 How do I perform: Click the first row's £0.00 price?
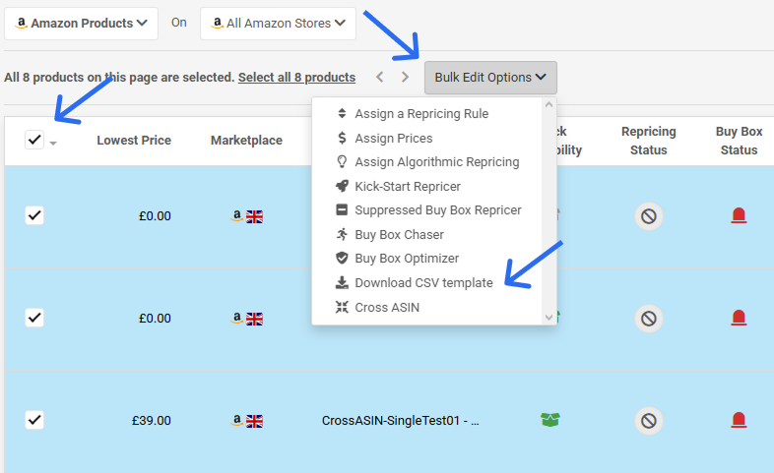tap(155, 215)
